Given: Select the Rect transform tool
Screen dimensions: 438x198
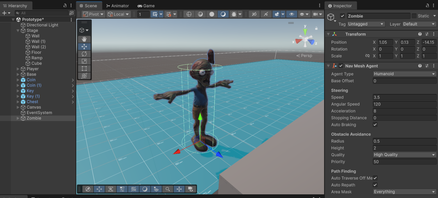Looking at the screenshot, I should coord(84,68).
